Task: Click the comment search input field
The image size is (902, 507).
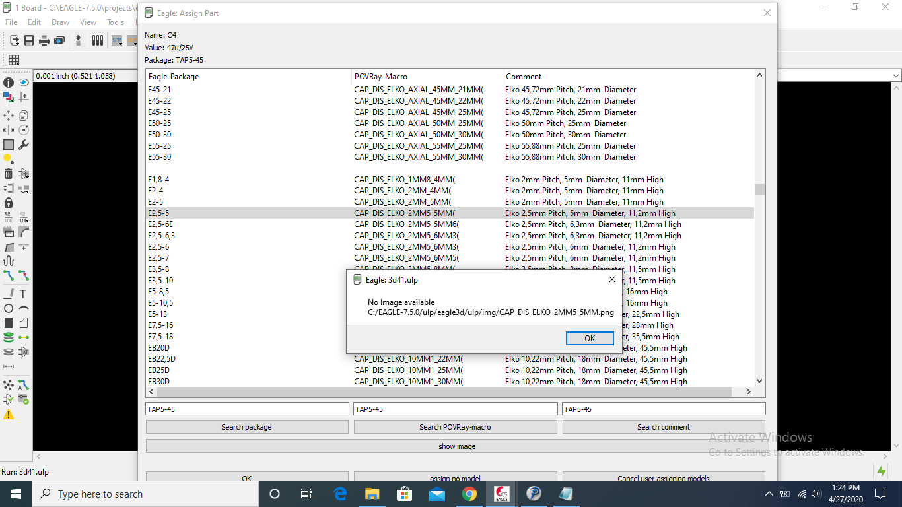Action: [x=664, y=409]
